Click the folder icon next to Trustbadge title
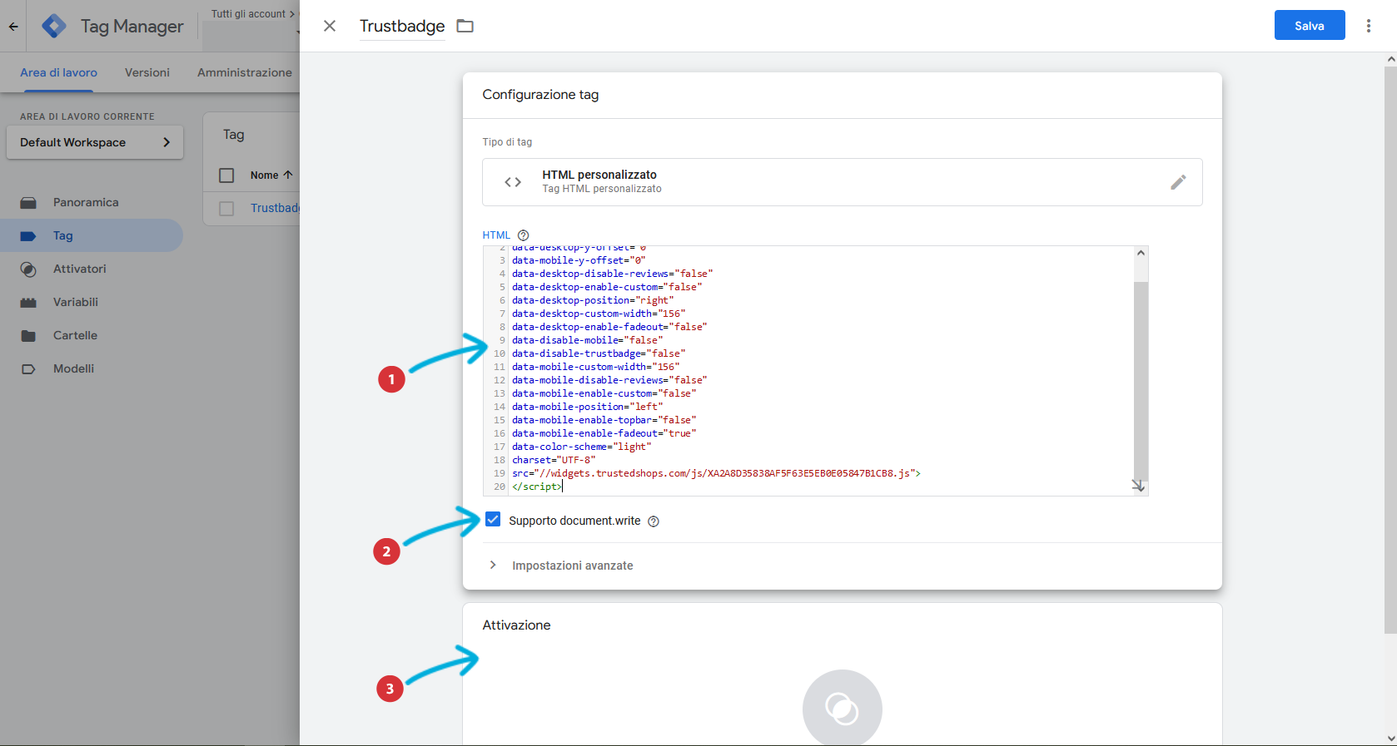 (x=465, y=26)
